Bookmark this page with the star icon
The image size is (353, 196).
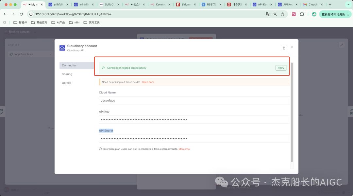pos(282,14)
